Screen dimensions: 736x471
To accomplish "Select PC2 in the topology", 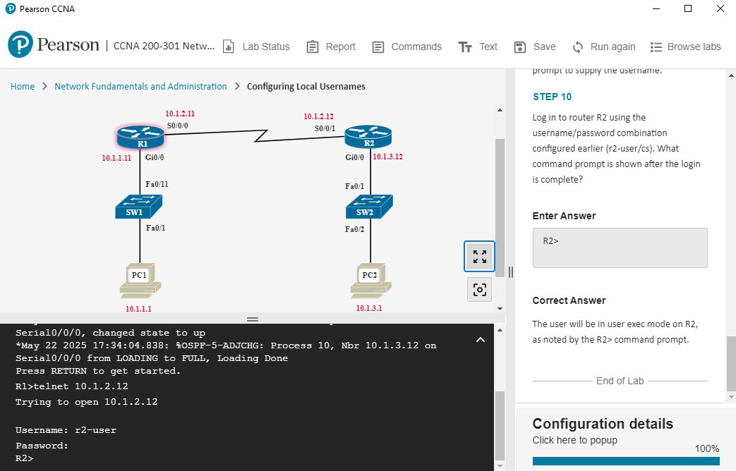I will click(x=370, y=281).
